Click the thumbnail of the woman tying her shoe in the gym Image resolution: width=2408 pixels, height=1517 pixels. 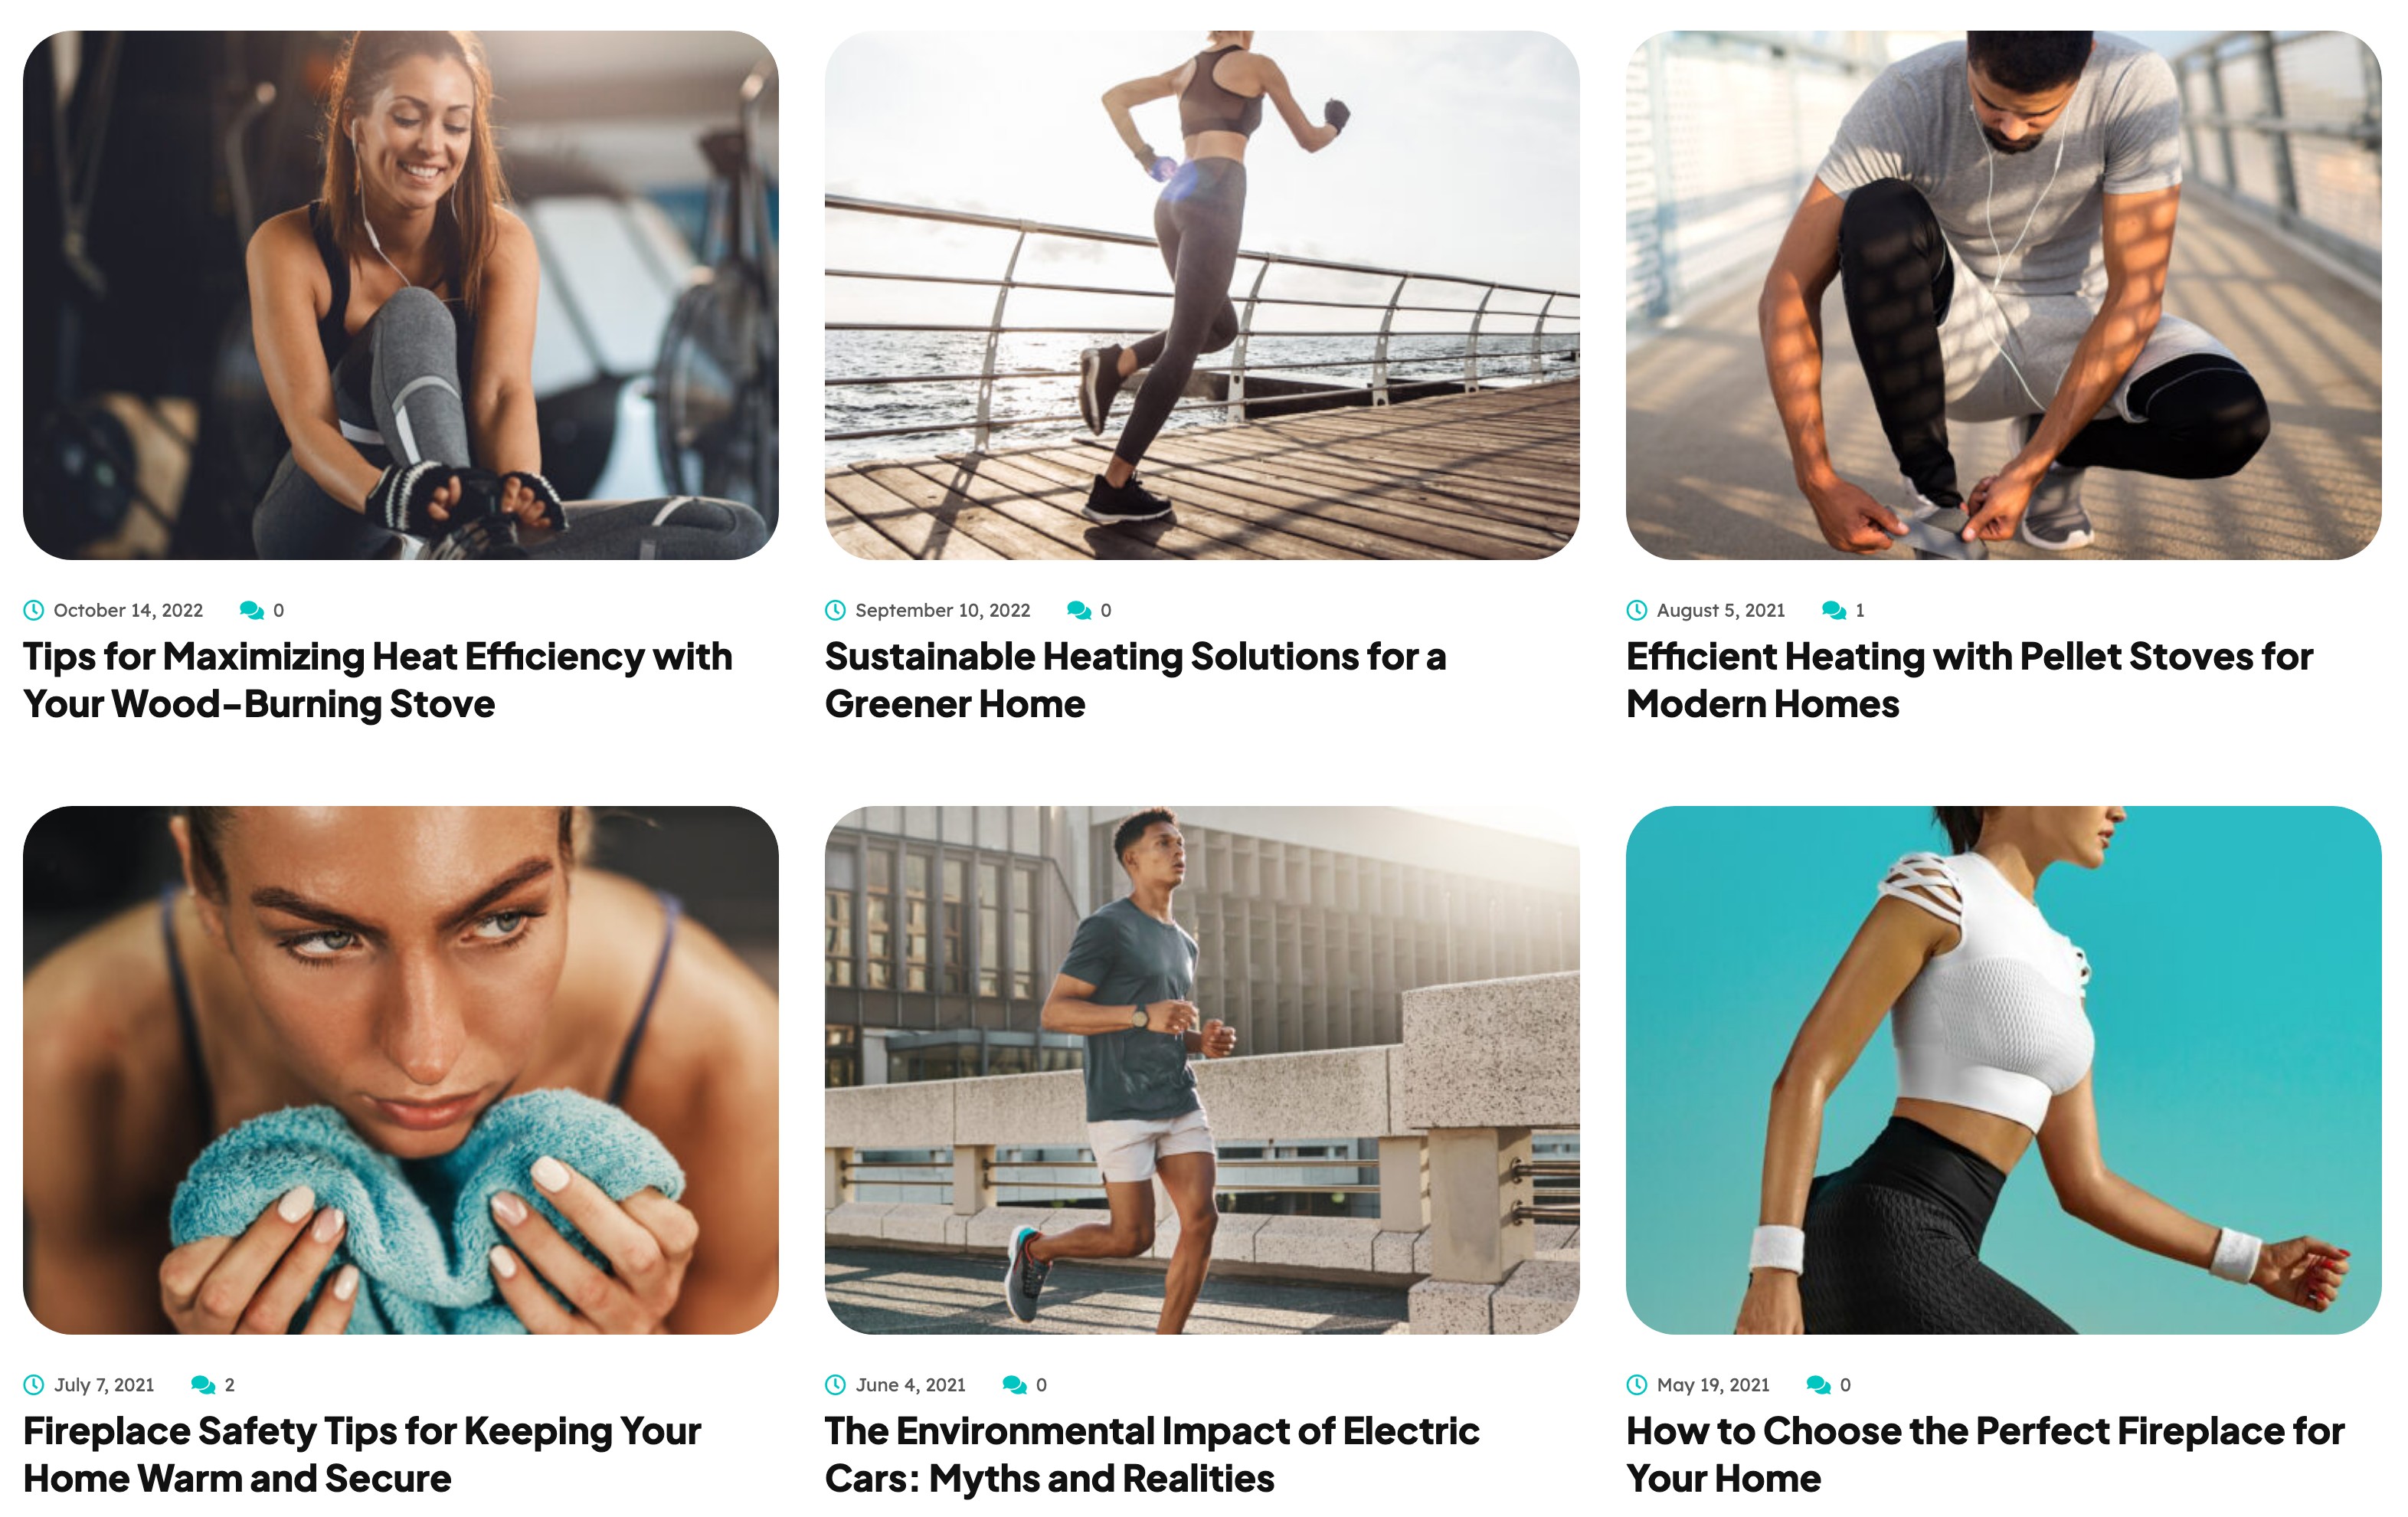401,295
